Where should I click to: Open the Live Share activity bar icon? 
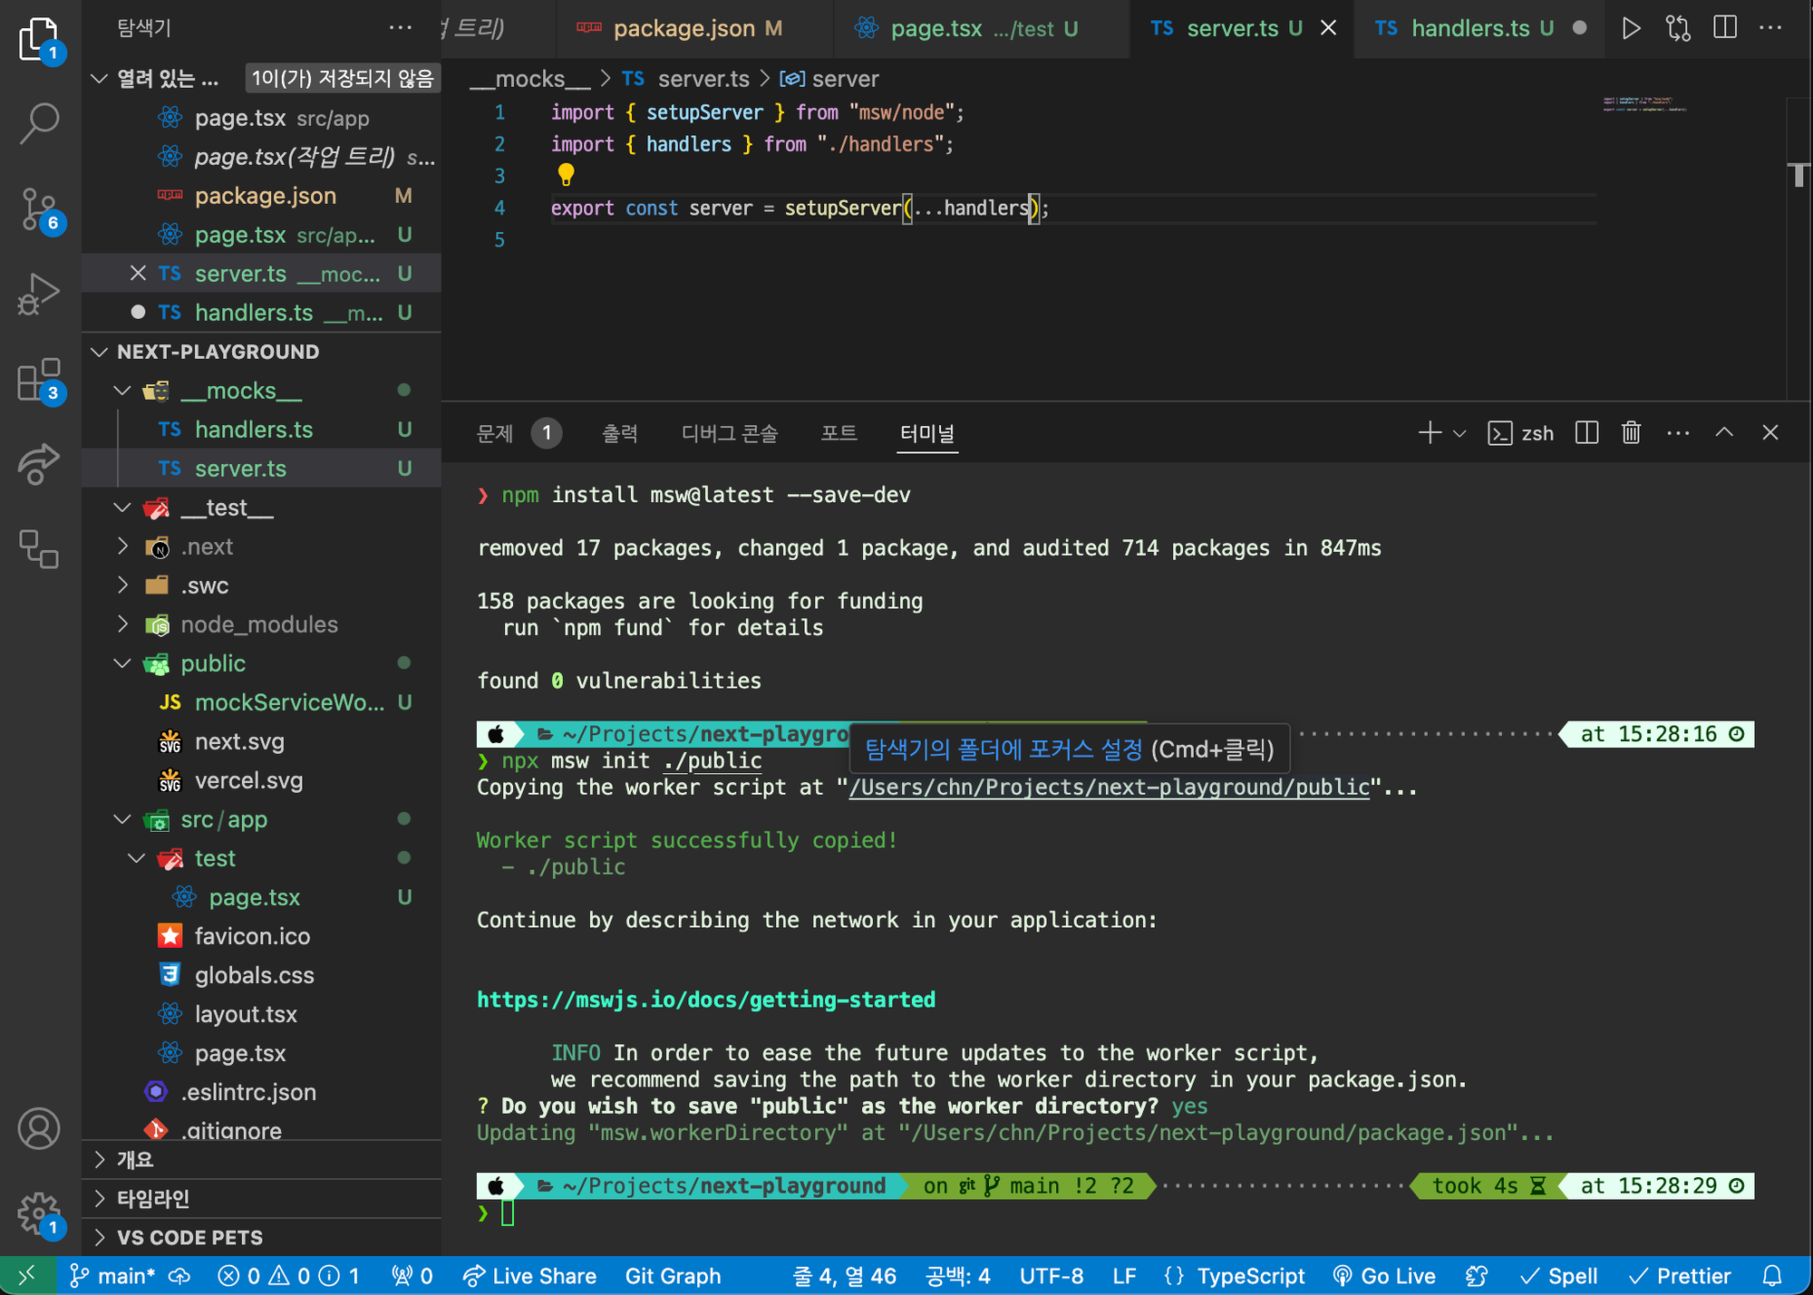(x=39, y=464)
